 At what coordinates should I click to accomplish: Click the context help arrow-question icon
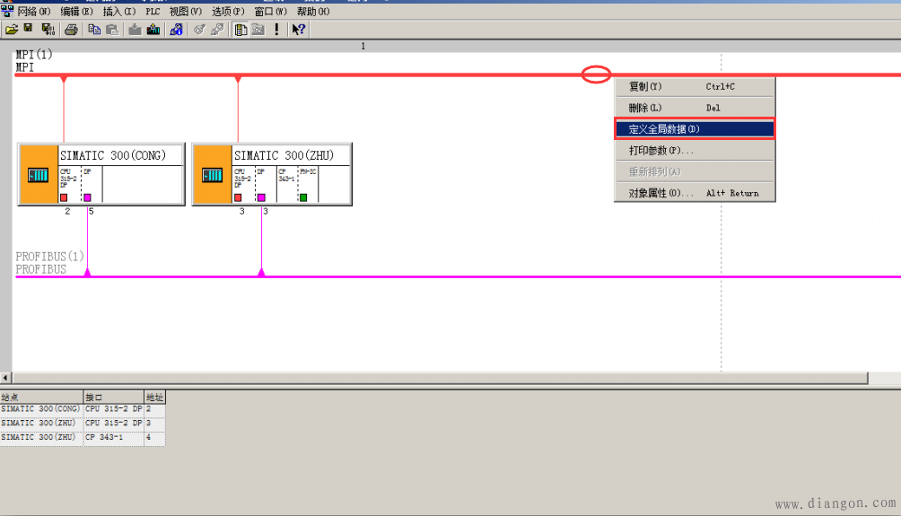coord(298,30)
